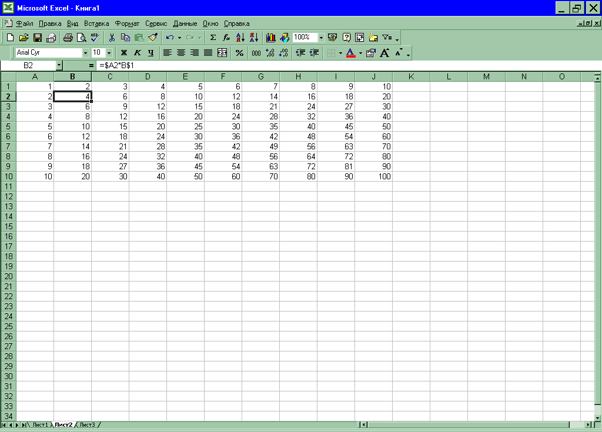
Task: Open Print Preview with the magnifier page icon
Action: click(x=81, y=37)
